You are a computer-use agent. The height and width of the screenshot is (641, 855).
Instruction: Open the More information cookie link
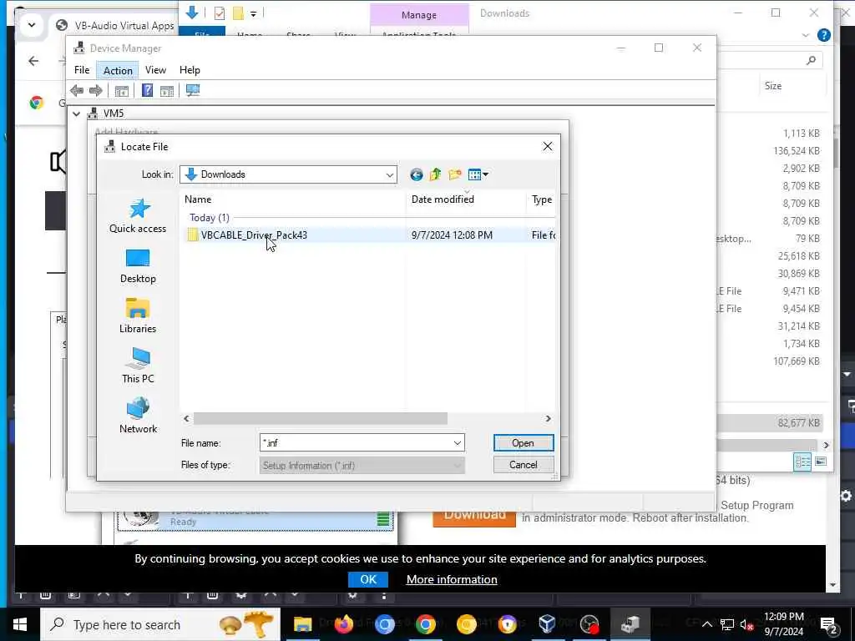[452, 579]
